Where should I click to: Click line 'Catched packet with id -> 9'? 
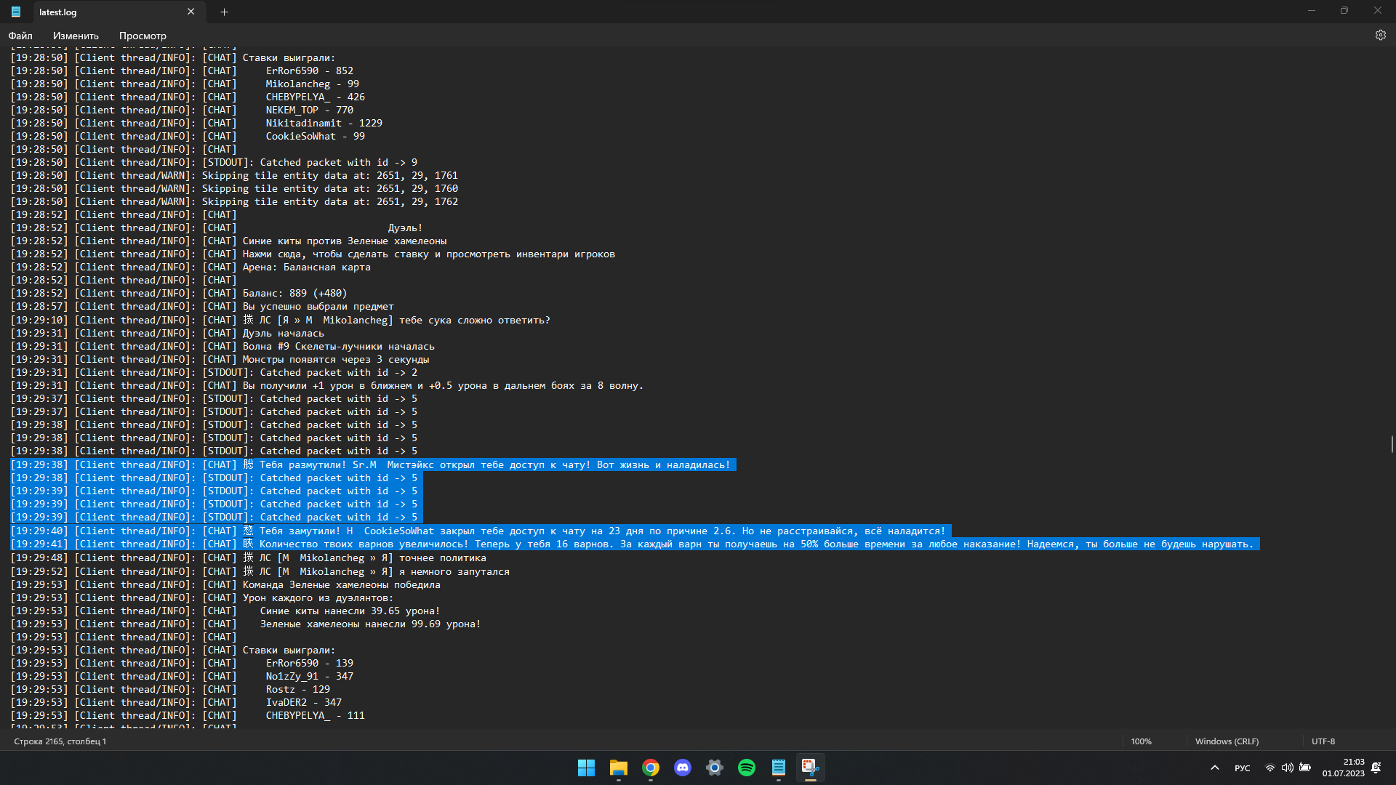214,162
